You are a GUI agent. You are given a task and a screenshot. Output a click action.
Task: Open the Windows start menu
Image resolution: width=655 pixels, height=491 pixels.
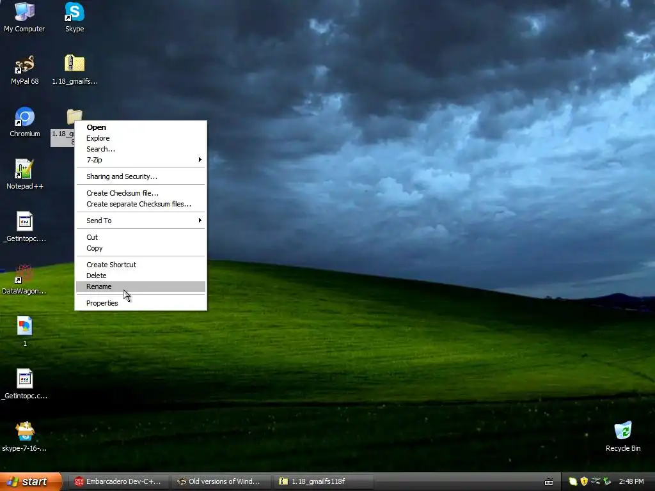(30, 481)
